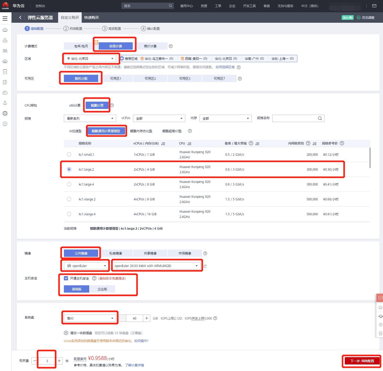Open CPU architecture help icon
383x371 pixels.
pos(112,105)
